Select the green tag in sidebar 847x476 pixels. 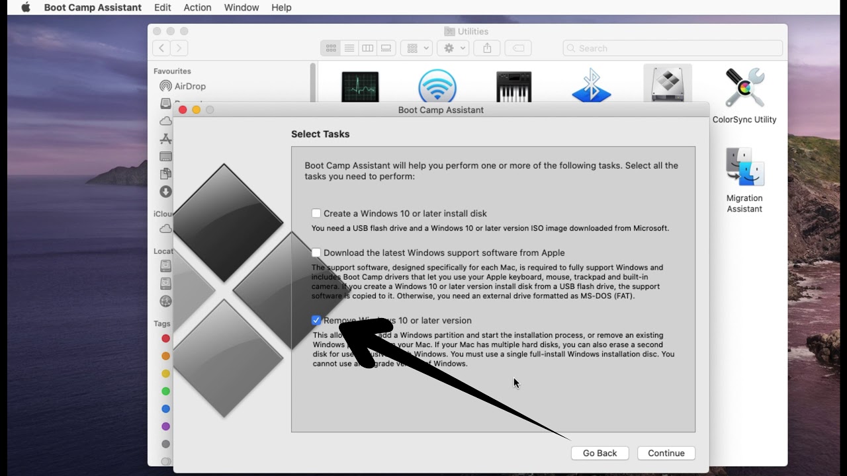[165, 391]
